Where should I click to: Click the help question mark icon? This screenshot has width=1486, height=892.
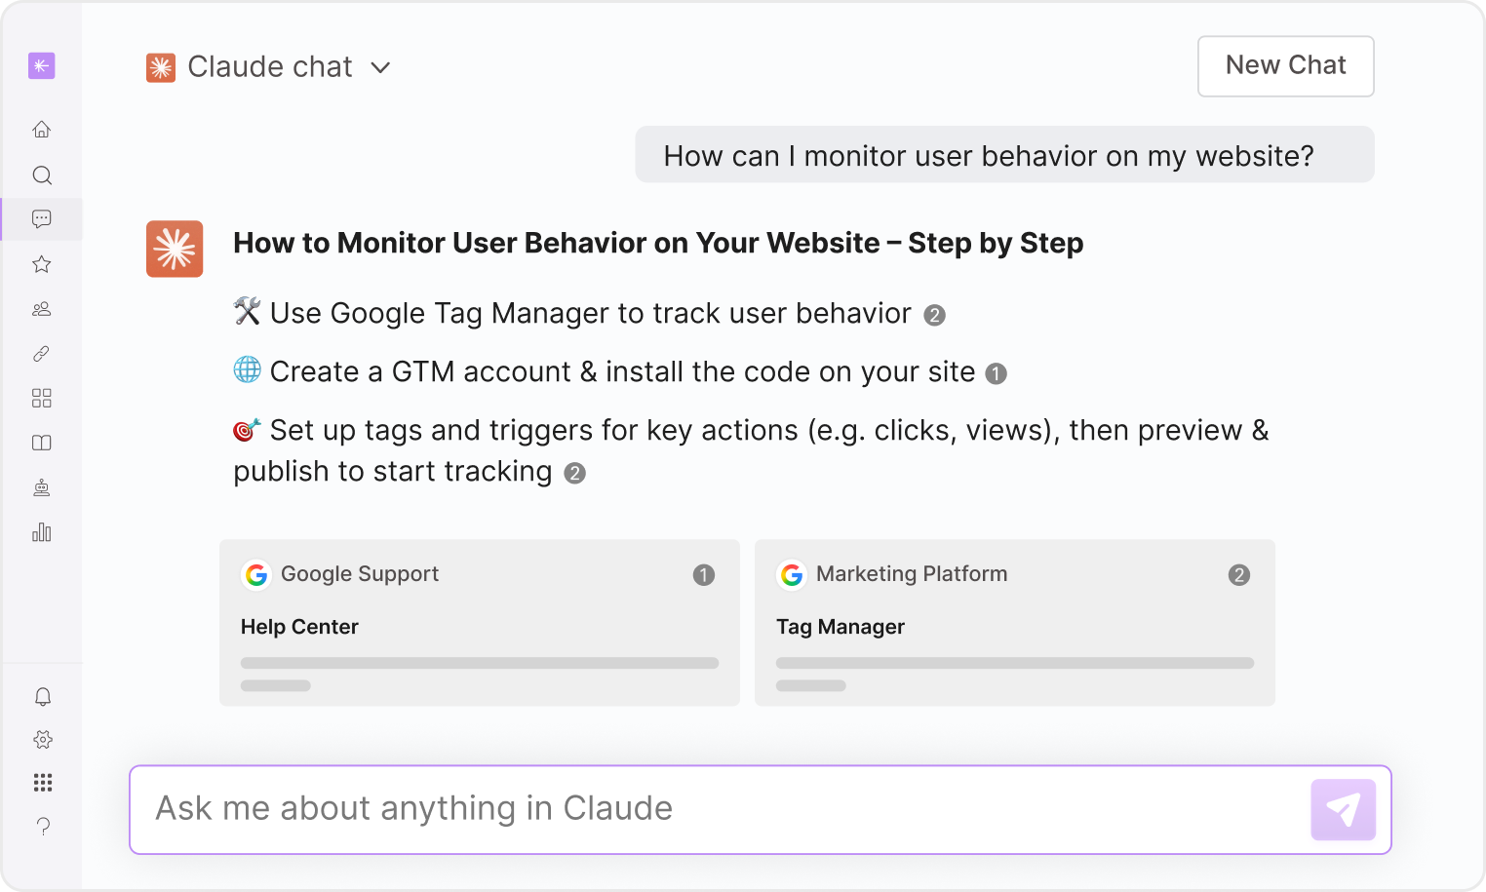click(43, 827)
